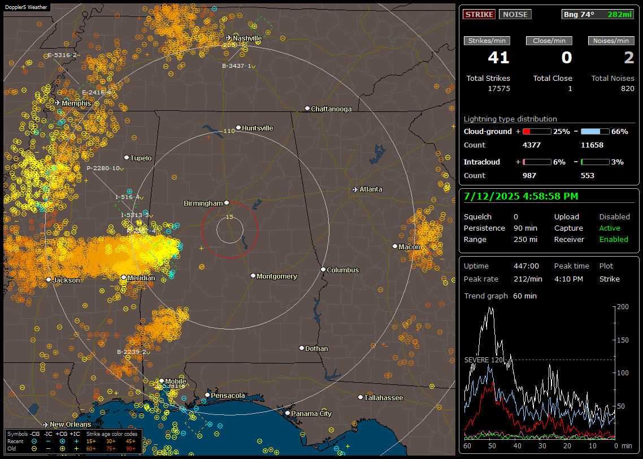Click the Peak rate value 212/min
643x459 pixels.
click(528, 279)
